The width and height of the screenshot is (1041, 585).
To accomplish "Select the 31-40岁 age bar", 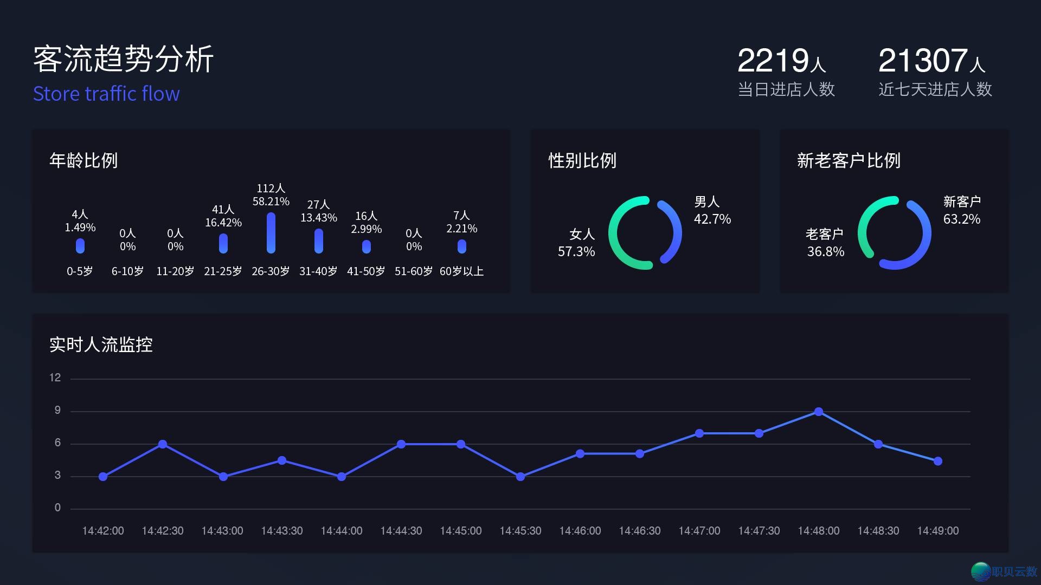I will 318,240.
